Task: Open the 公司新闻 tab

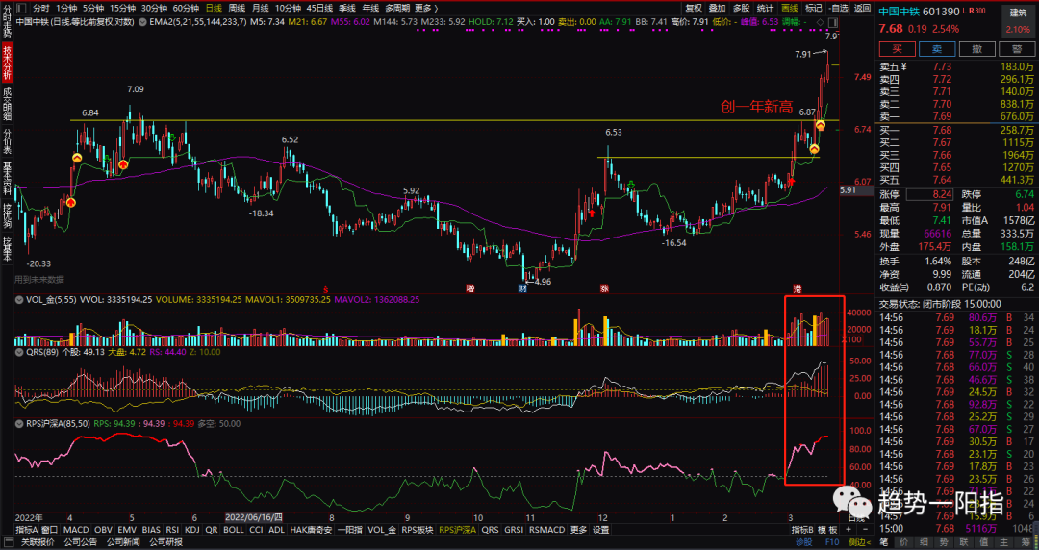Action: click(122, 542)
